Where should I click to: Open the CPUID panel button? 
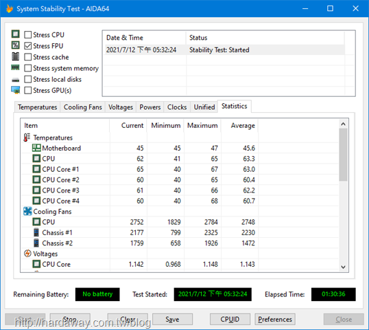coord(230,319)
